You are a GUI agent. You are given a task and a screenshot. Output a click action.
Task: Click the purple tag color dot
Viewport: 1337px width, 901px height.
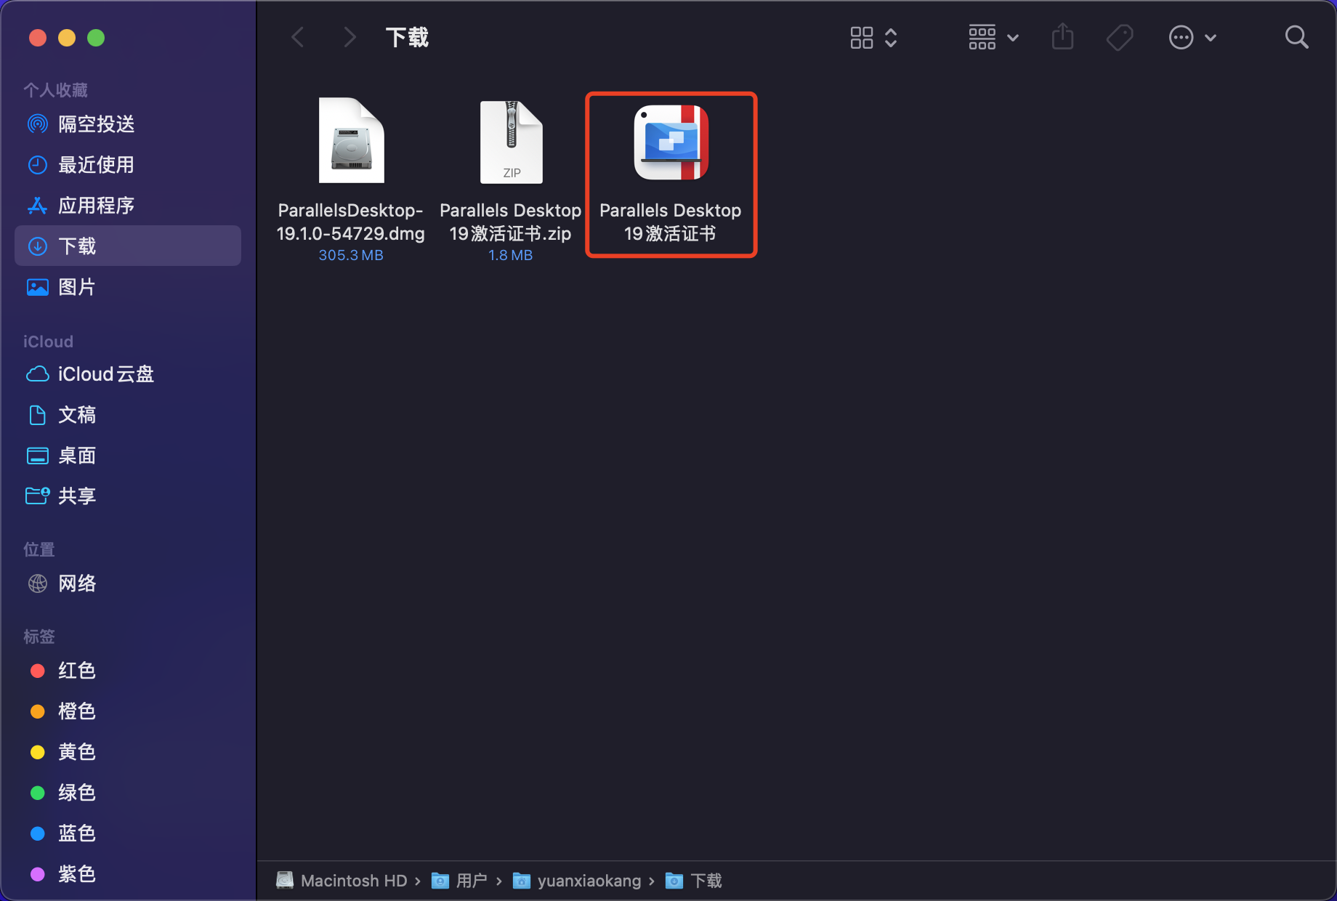click(x=38, y=874)
